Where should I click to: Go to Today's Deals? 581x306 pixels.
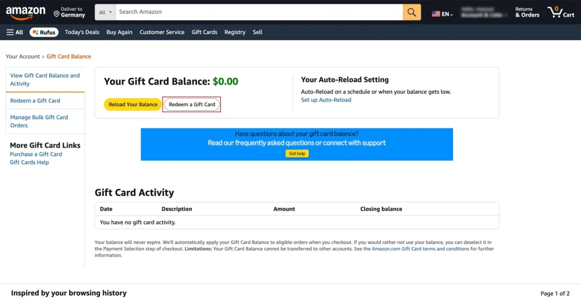(82, 32)
